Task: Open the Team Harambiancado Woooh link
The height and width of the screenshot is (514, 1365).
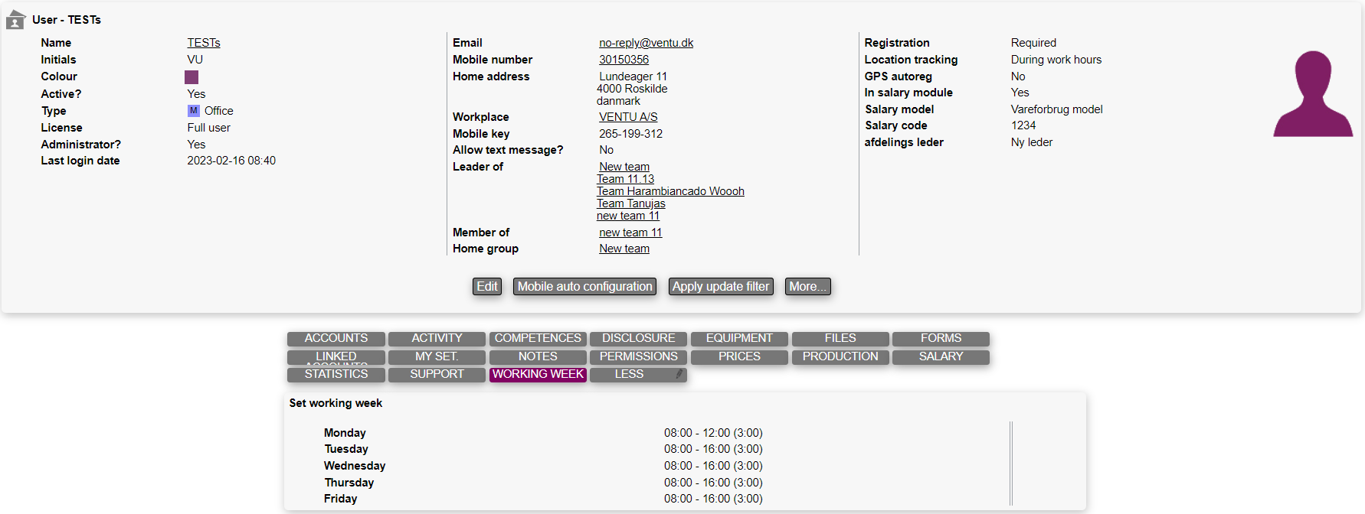Action: point(670,191)
